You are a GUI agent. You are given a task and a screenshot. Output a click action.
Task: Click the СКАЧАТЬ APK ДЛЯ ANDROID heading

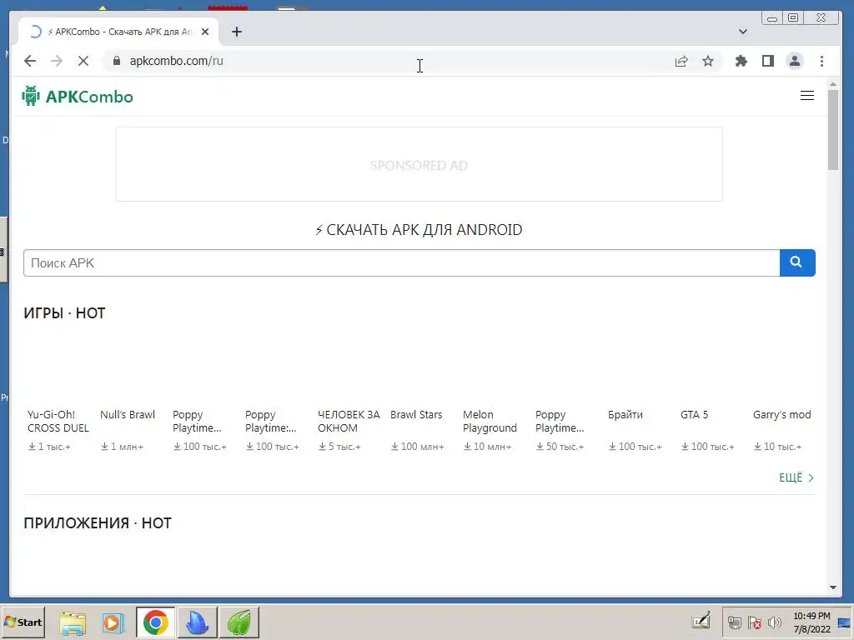[419, 230]
